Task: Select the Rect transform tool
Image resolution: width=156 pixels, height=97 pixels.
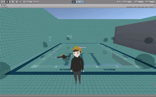Action: [x=19, y=2]
